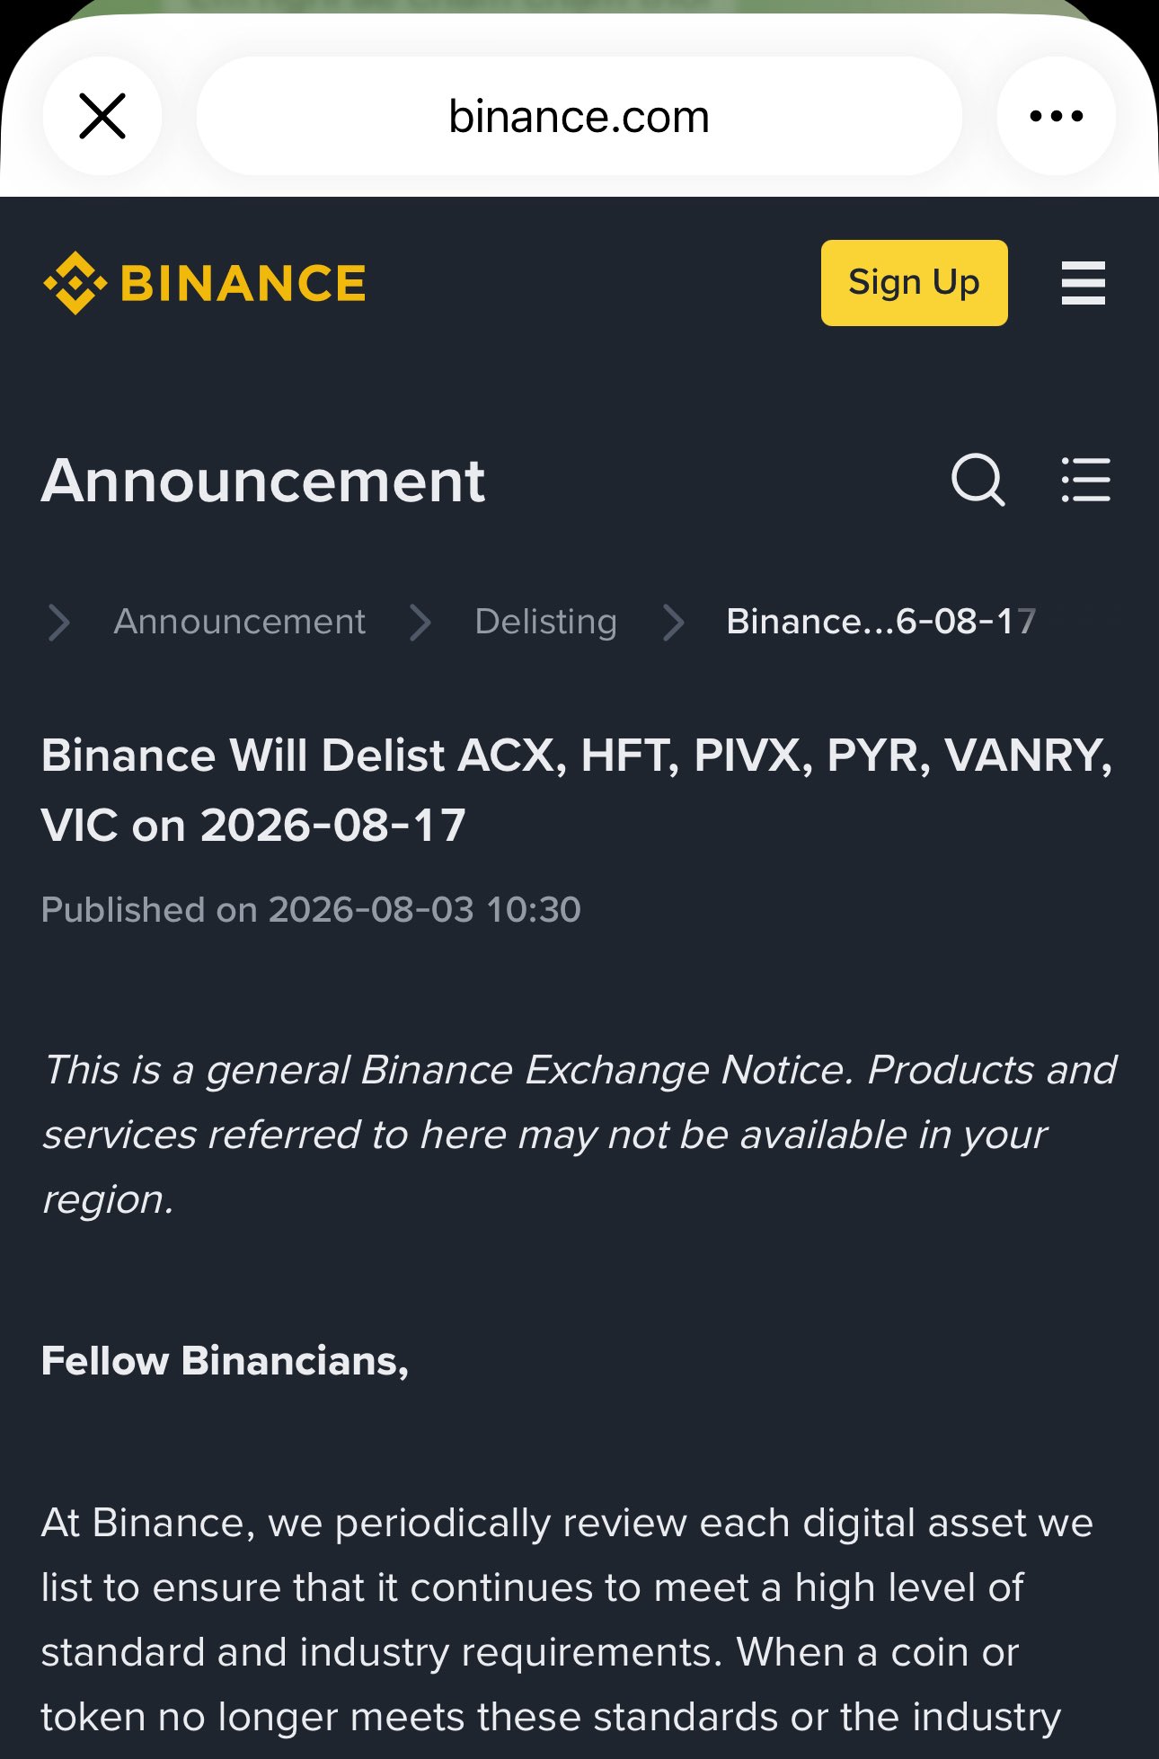Tap the binance.com address bar
The width and height of the screenshot is (1159, 1759).
click(x=579, y=116)
